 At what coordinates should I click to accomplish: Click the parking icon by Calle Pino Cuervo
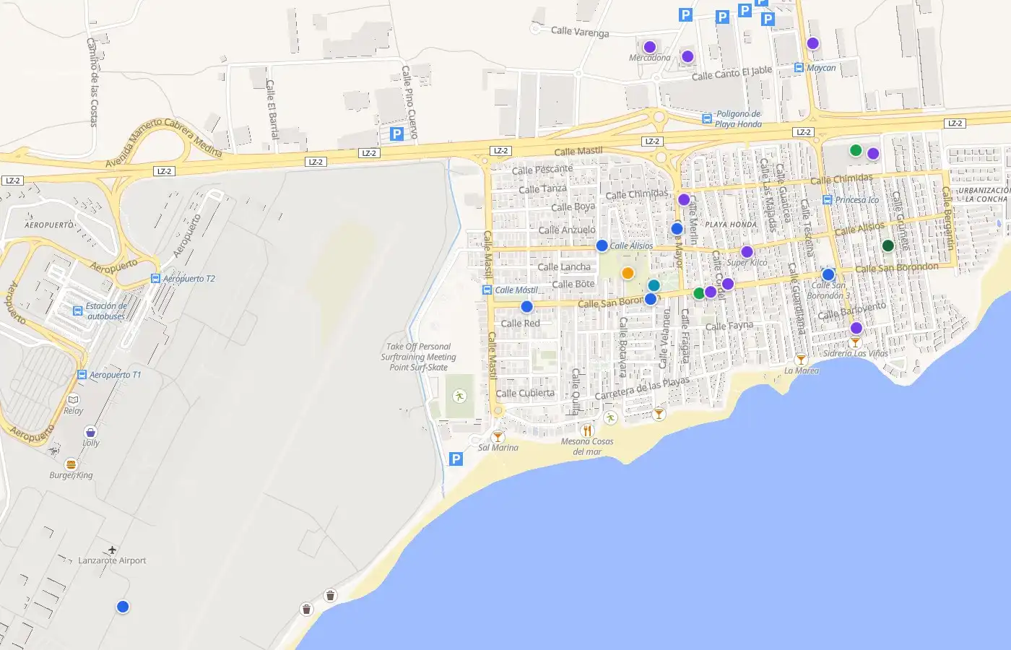[396, 134]
